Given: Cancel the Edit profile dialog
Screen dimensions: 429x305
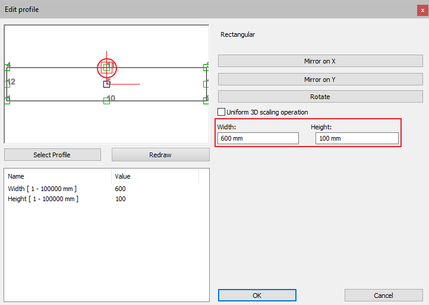Looking at the screenshot, I should point(383,296).
